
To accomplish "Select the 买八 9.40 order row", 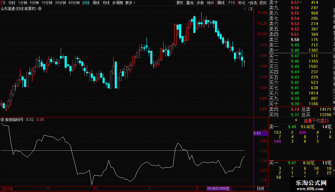I will pos(300,93).
